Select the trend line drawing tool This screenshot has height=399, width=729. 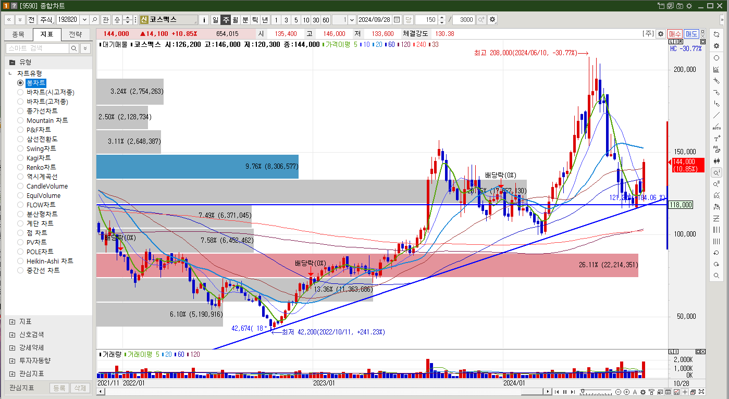tap(717, 115)
